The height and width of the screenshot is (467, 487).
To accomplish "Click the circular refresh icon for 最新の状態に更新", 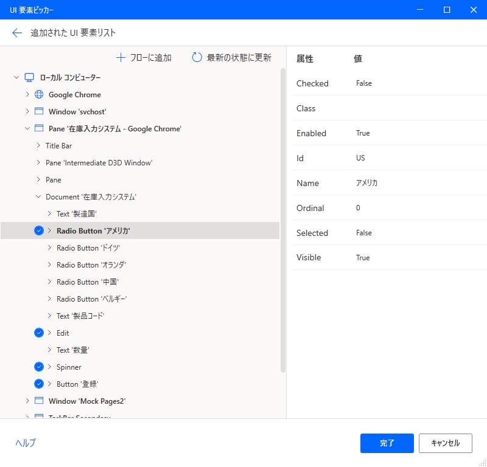I will click(197, 57).
